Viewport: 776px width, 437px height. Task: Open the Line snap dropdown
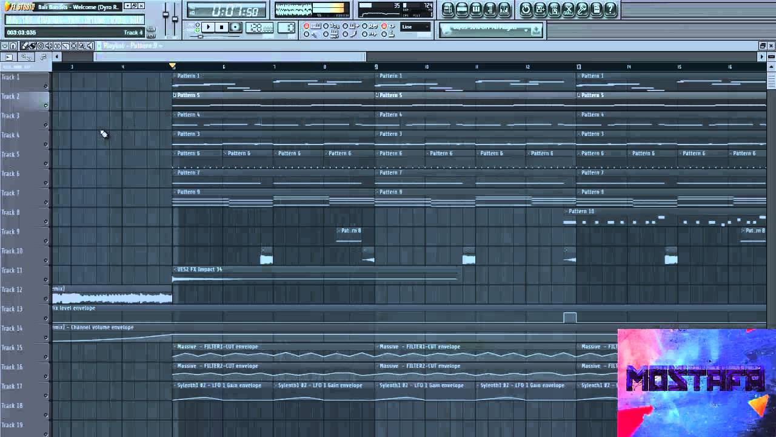point(415,27)
